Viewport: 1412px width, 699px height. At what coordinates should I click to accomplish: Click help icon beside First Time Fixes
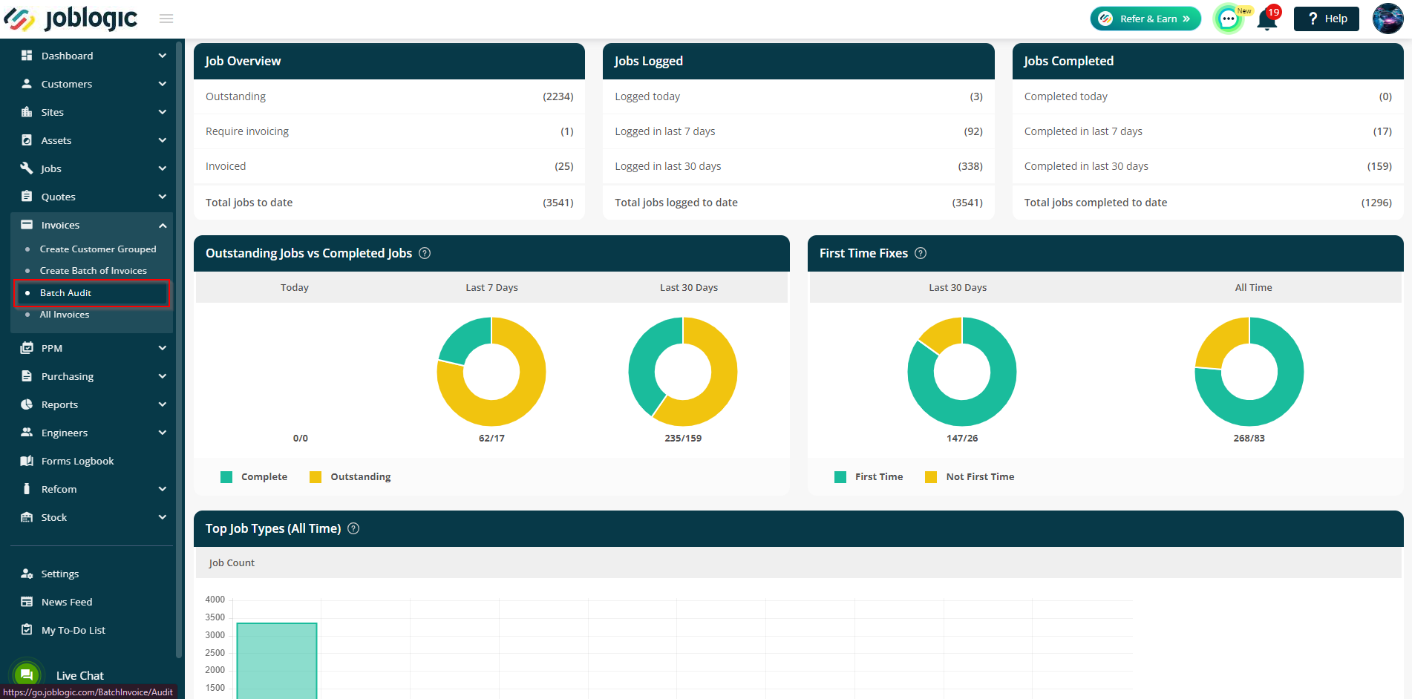[x=921, y=253]
